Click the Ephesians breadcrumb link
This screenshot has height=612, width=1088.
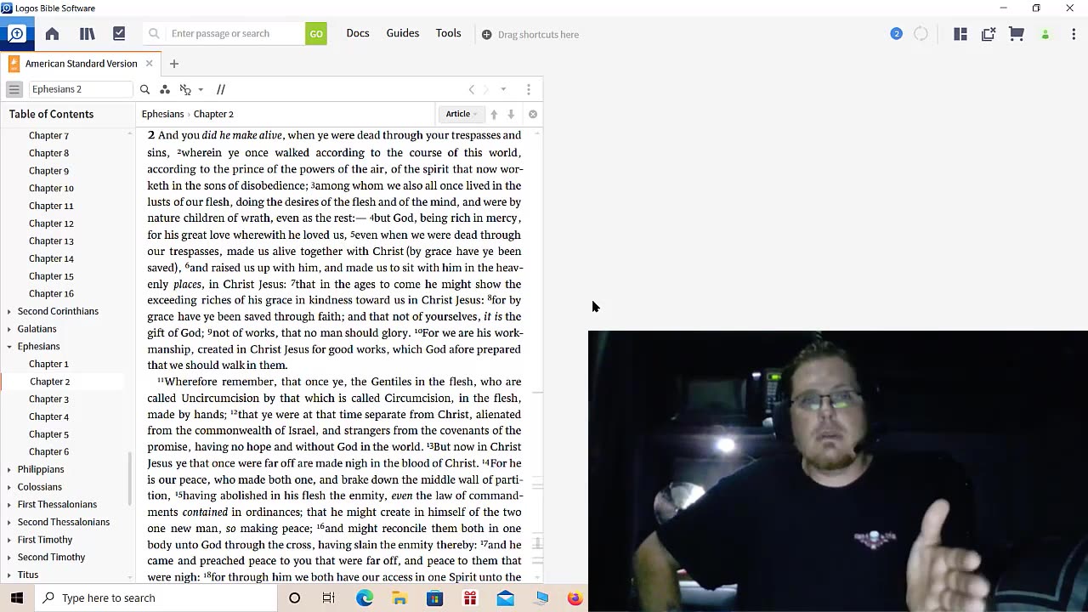click(162, 114)
